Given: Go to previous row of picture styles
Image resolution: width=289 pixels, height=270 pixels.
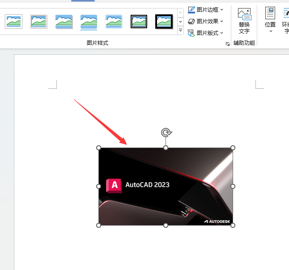Looking at the screenshot, I should click(x=180, y=13).
